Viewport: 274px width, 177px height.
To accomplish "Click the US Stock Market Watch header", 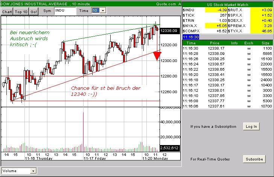I will tap(227, 5).
